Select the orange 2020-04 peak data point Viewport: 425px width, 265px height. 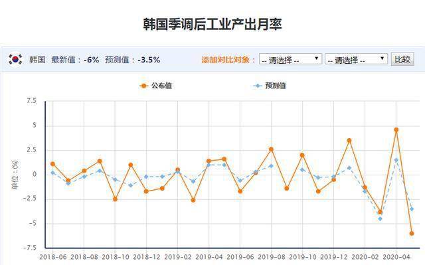point(396,130)
